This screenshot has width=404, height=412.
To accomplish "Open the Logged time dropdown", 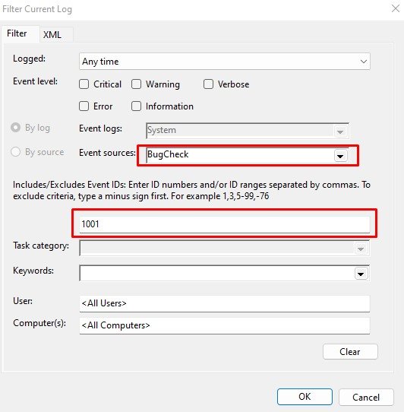I will (225, 62).
